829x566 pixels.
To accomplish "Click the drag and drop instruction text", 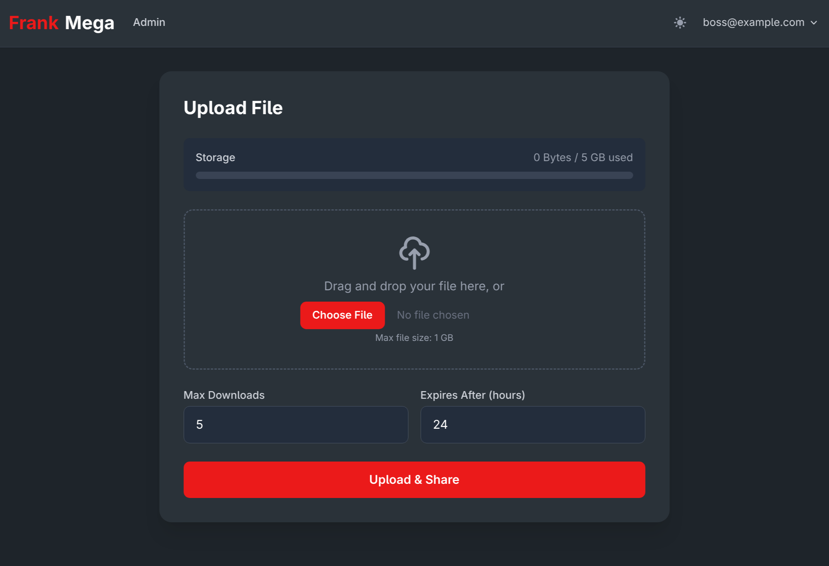I will tap(414, 286).
